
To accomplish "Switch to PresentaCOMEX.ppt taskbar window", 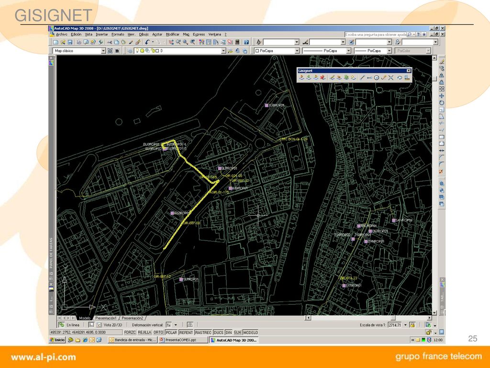I will (x=183, y=340).
